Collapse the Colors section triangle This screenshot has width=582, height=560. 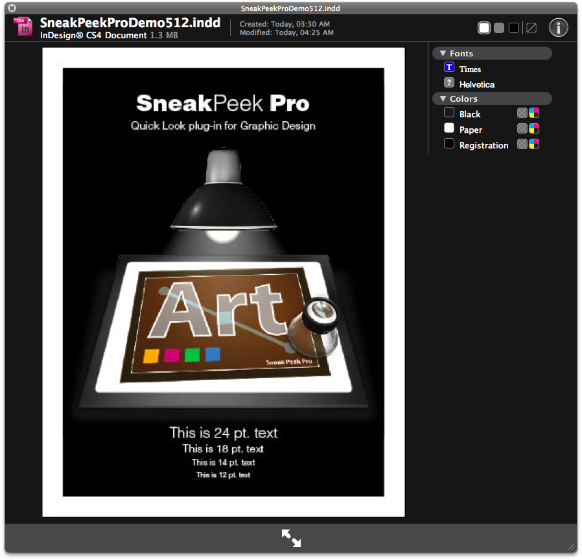click(x=443, y=99)
